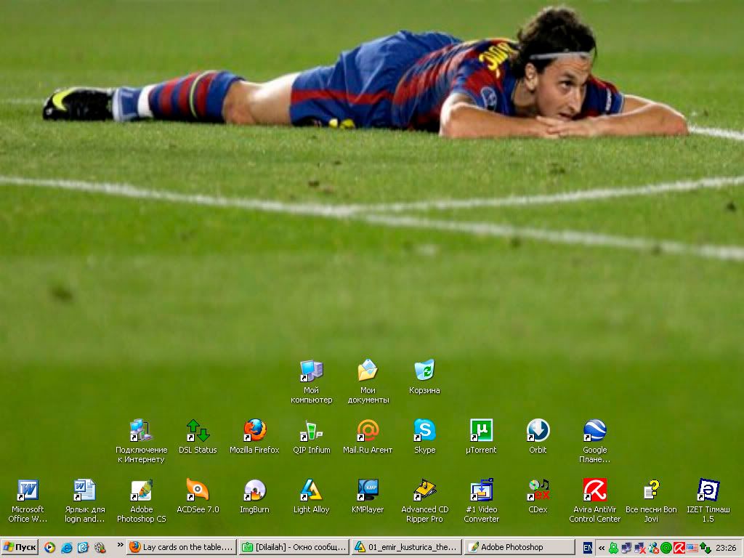The width and height of the screenshot is (744, 558).
Task: Expand hidden system tray icons chevron
Action: [x=602, y=548]
